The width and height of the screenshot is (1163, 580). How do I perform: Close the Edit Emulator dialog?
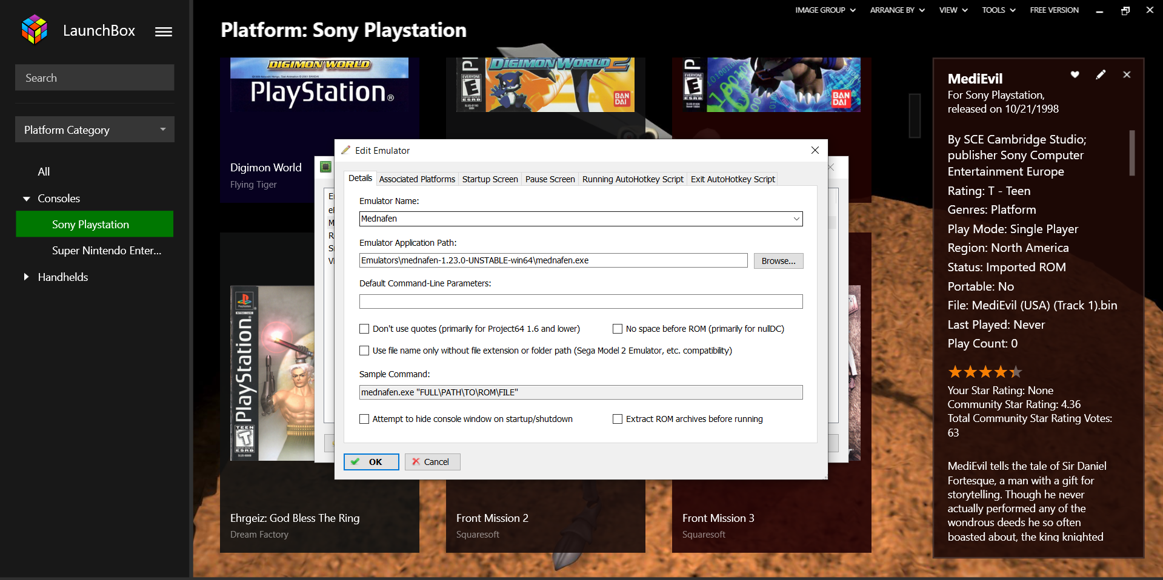click(x=815, y=150)
